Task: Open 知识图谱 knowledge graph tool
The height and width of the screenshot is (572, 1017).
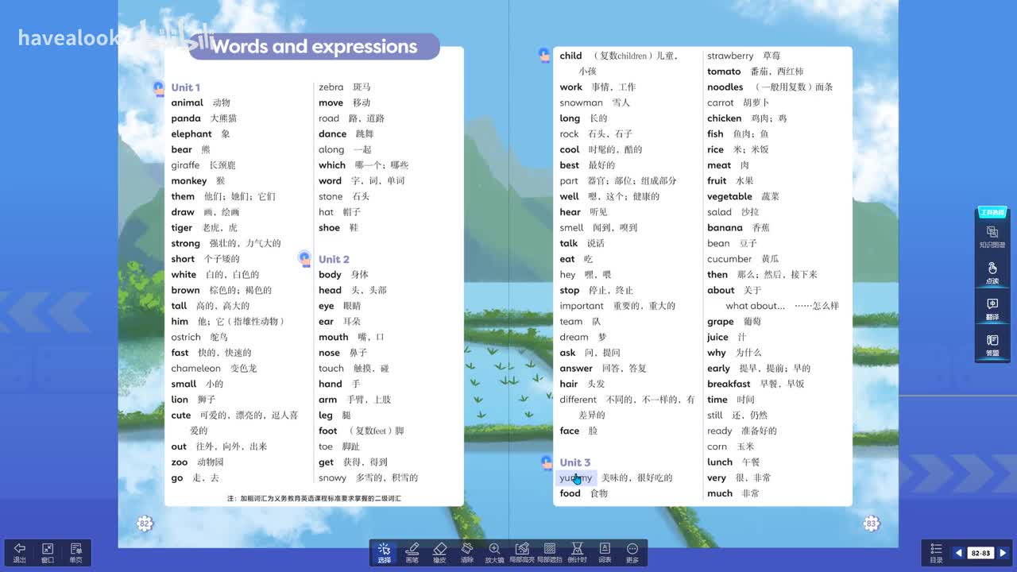Action: pos(992,237)
